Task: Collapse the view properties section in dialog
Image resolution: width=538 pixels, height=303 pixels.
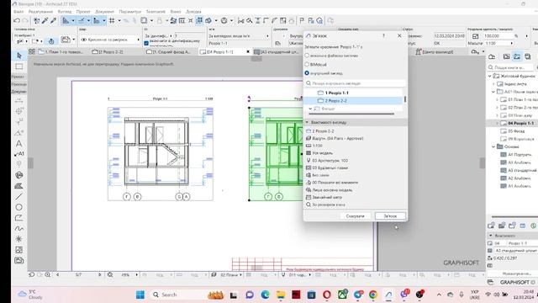Action: 307,122
